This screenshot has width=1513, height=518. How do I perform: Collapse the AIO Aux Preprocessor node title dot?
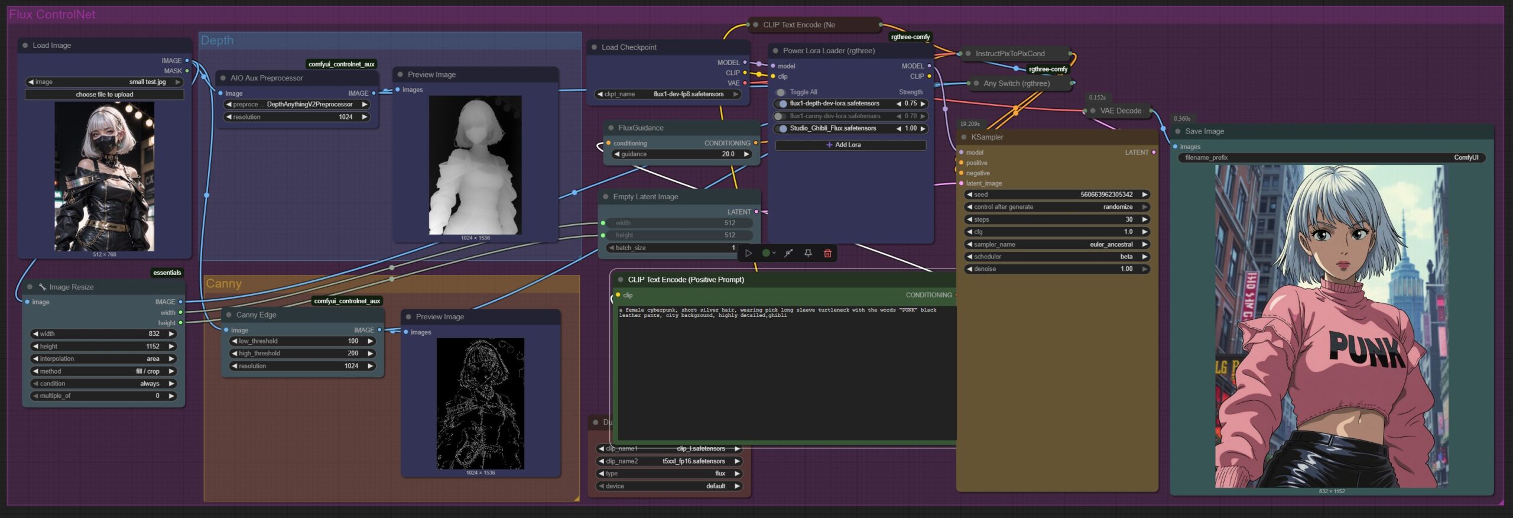coord(223,78)
